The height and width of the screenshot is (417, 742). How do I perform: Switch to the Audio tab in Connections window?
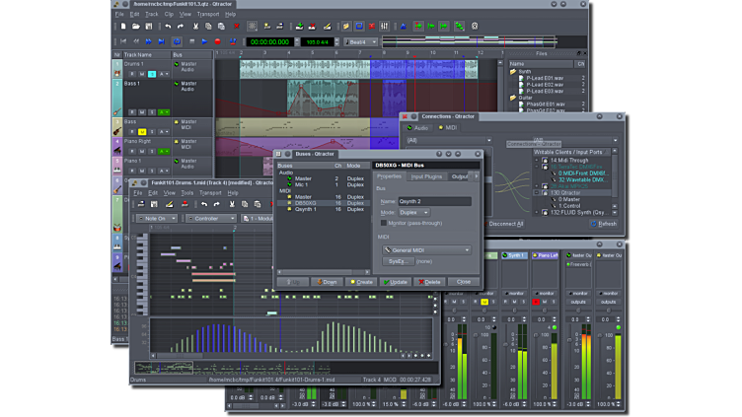(x=417, y=127)
